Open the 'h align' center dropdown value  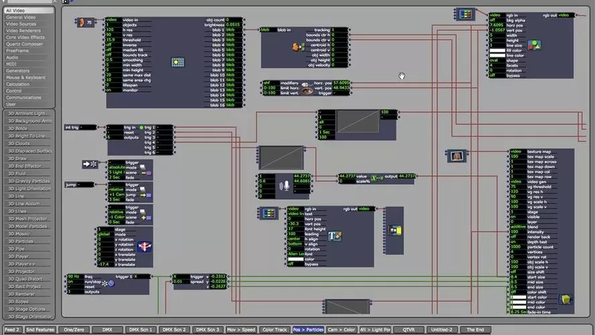294,239
